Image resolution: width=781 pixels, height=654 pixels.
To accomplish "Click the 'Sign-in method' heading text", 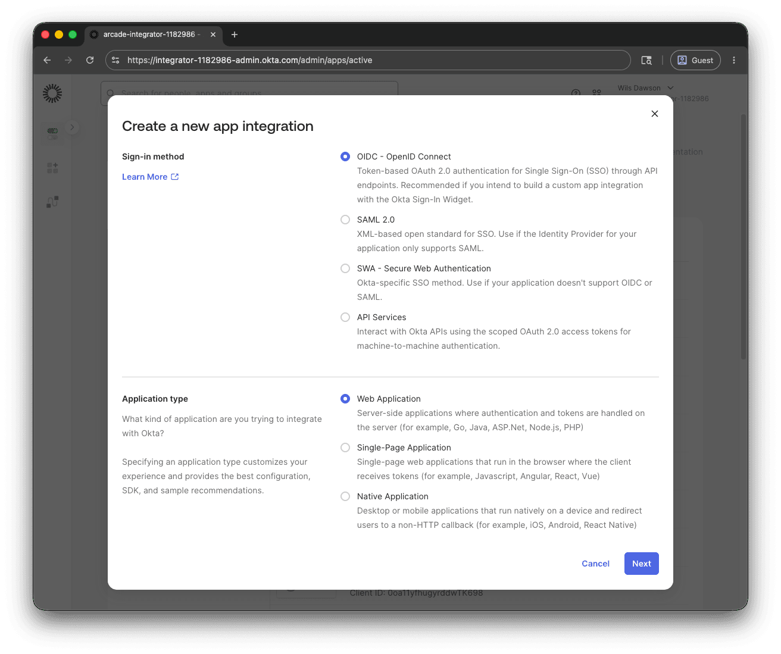I will click(x=153, y=157).
